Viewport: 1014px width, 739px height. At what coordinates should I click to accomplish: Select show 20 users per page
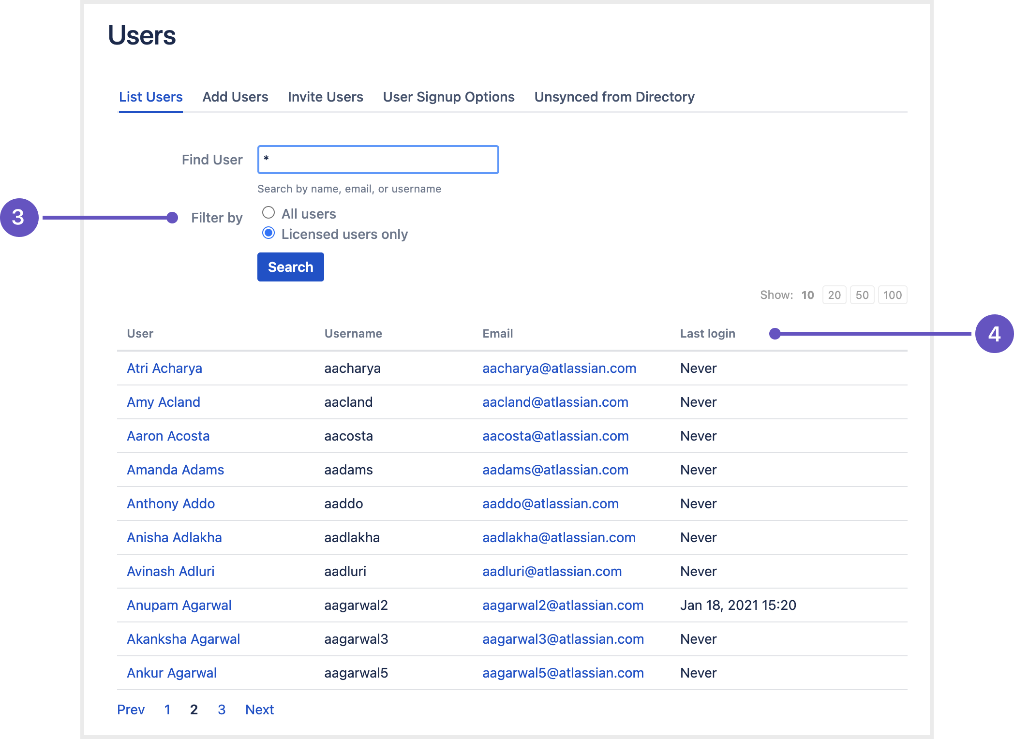coord(833,295)
